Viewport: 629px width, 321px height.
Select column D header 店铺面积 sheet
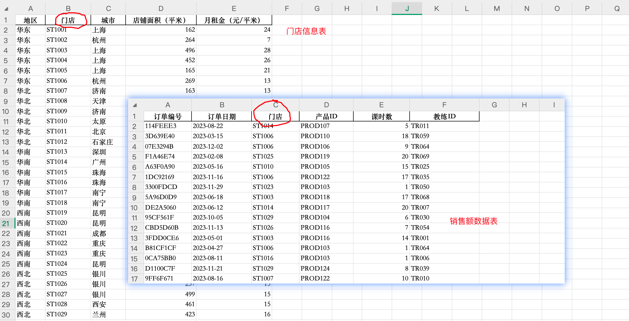pos(161,9)
